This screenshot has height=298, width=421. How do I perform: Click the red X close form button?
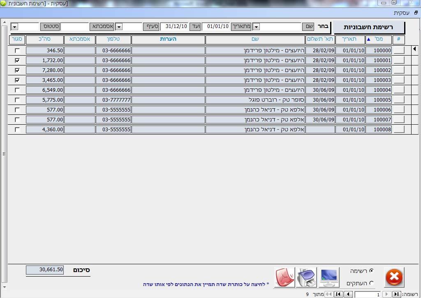pyautogui.click(x=394, y=277)
